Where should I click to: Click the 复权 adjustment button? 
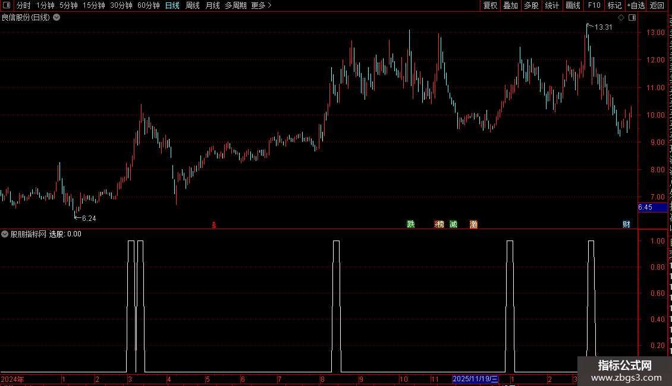point(490,5)
